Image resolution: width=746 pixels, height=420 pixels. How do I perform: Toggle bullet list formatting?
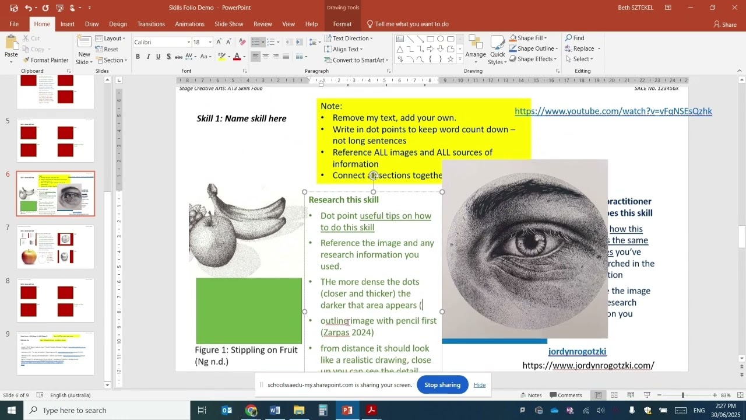coord(256,42)
